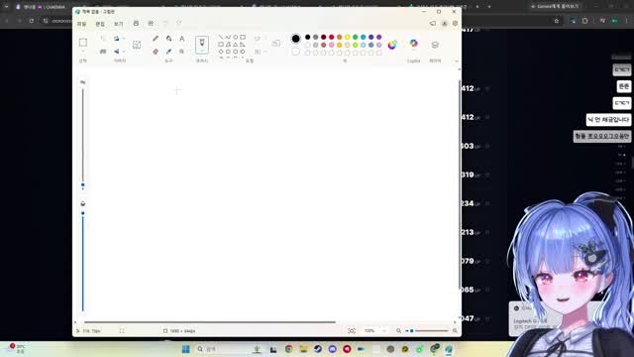634x357 pixels.
Task: Expand the Flip dropdown arrow
Action: 124,52
